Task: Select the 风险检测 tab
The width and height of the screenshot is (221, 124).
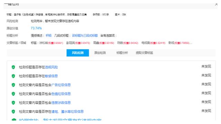Action: pos(78,53)
